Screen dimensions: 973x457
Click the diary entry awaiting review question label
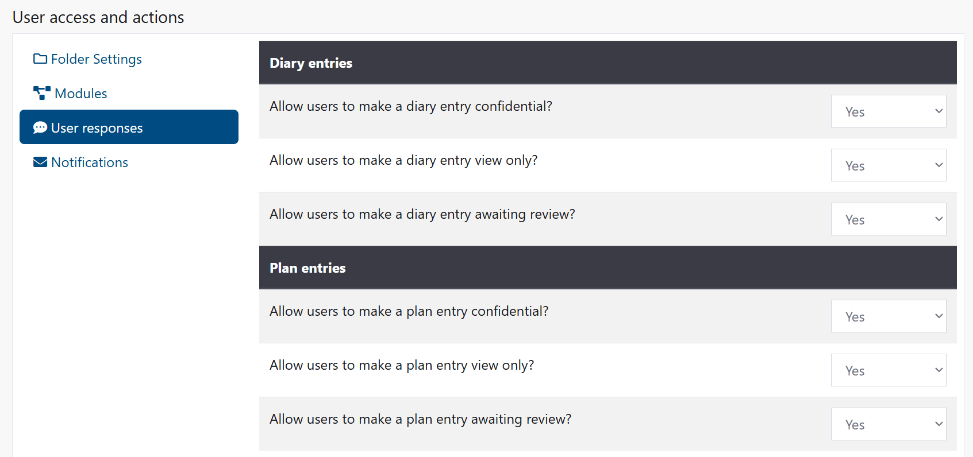422,214
